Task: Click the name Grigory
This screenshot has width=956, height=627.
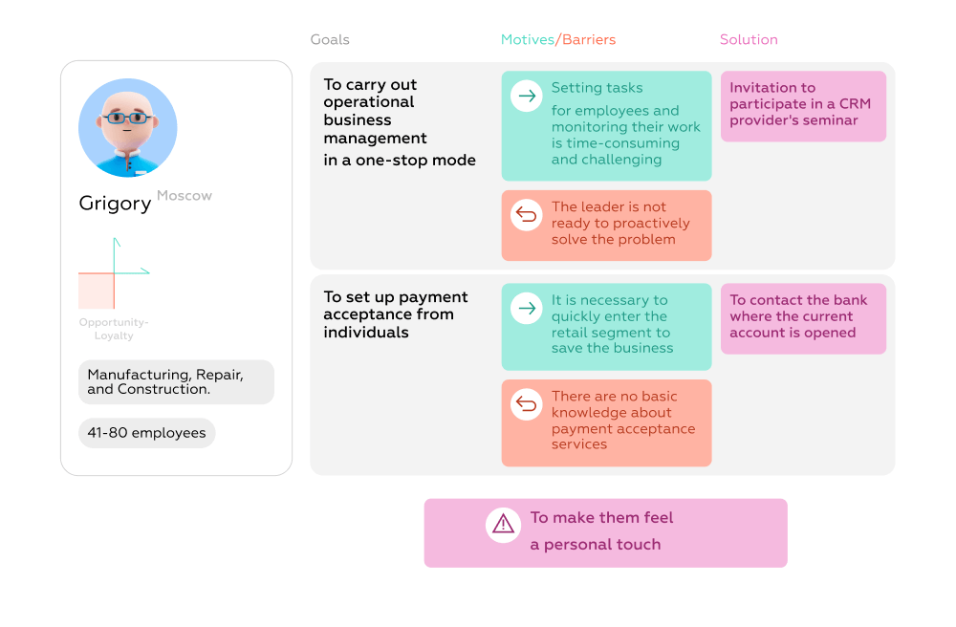Action: tap(115, 204)
